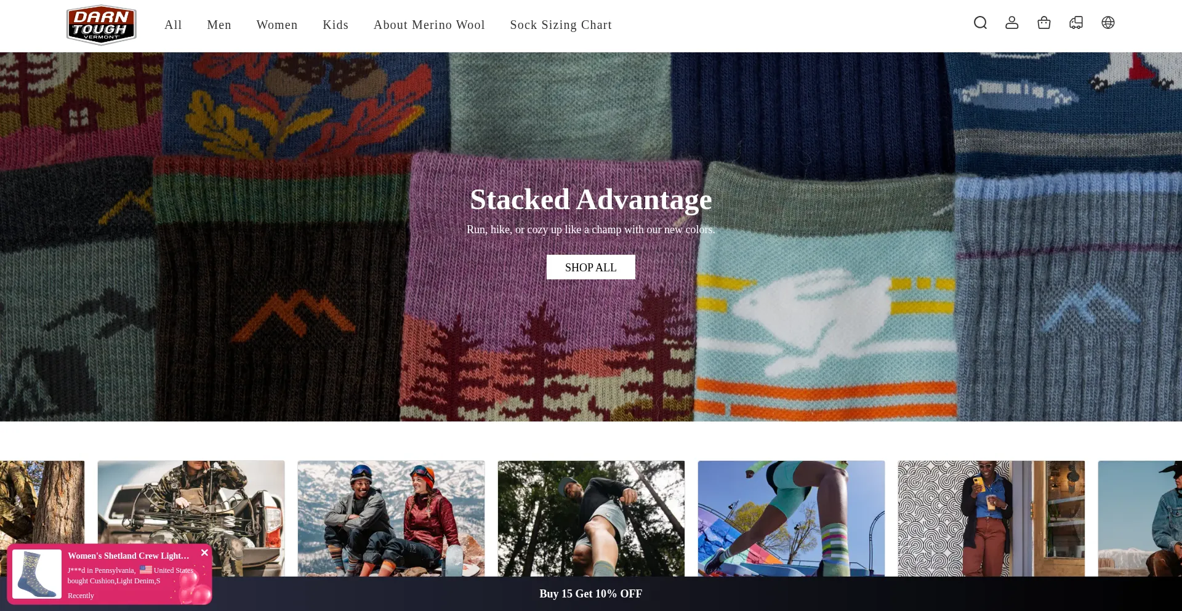Open the Sock Sizing Chart link

pos(561,25)
